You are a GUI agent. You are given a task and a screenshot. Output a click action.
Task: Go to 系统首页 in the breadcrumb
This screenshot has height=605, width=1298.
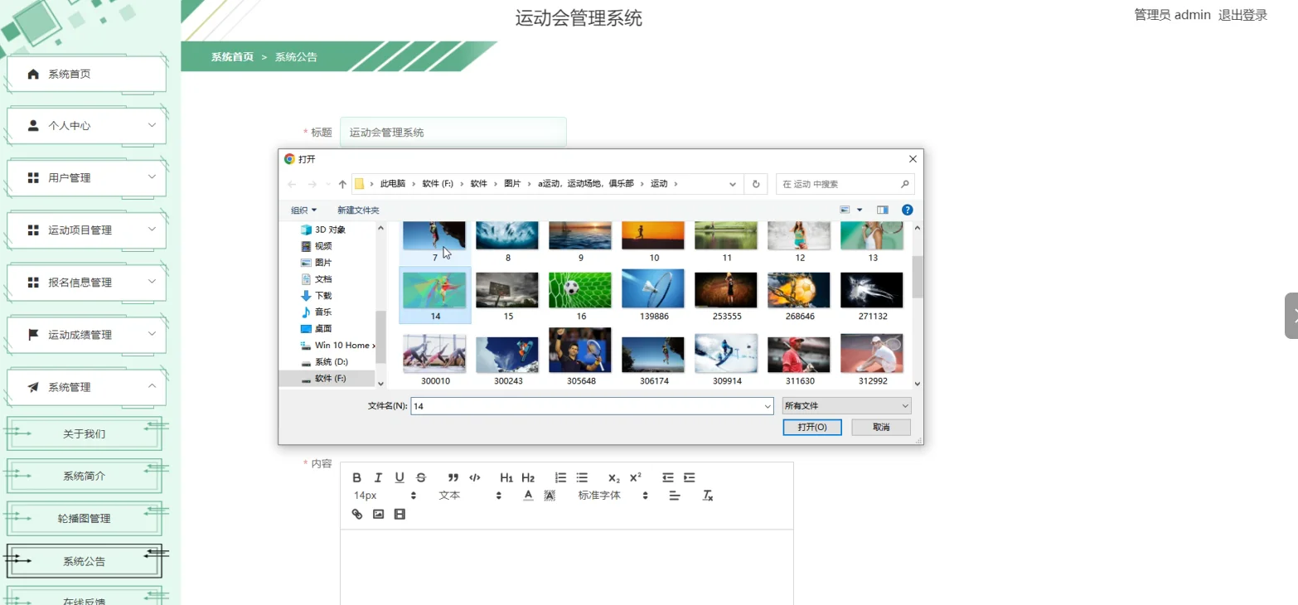pos(231,56)
